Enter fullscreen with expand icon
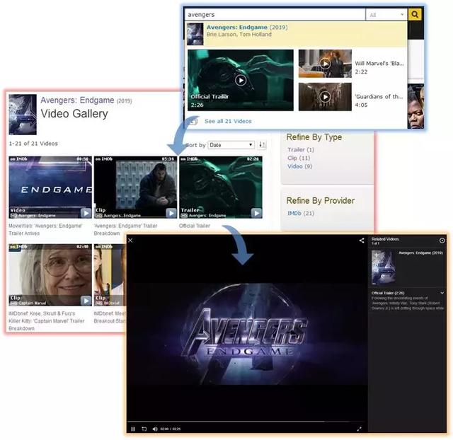This screenshot has height=440, width=453. click(359, 429)
